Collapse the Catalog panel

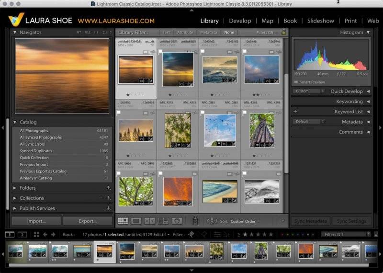(x=15, y=122)
